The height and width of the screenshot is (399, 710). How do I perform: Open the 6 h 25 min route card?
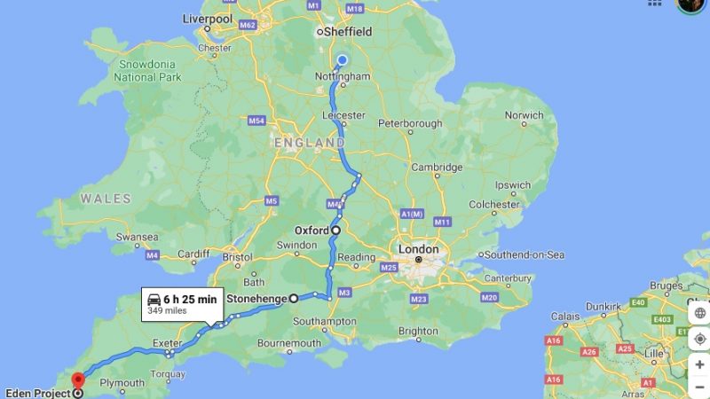(x=183, y=304)
